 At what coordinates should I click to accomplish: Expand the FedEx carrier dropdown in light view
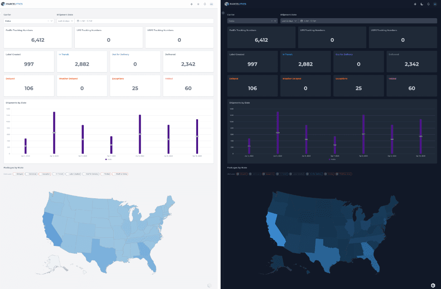[29, 21]
